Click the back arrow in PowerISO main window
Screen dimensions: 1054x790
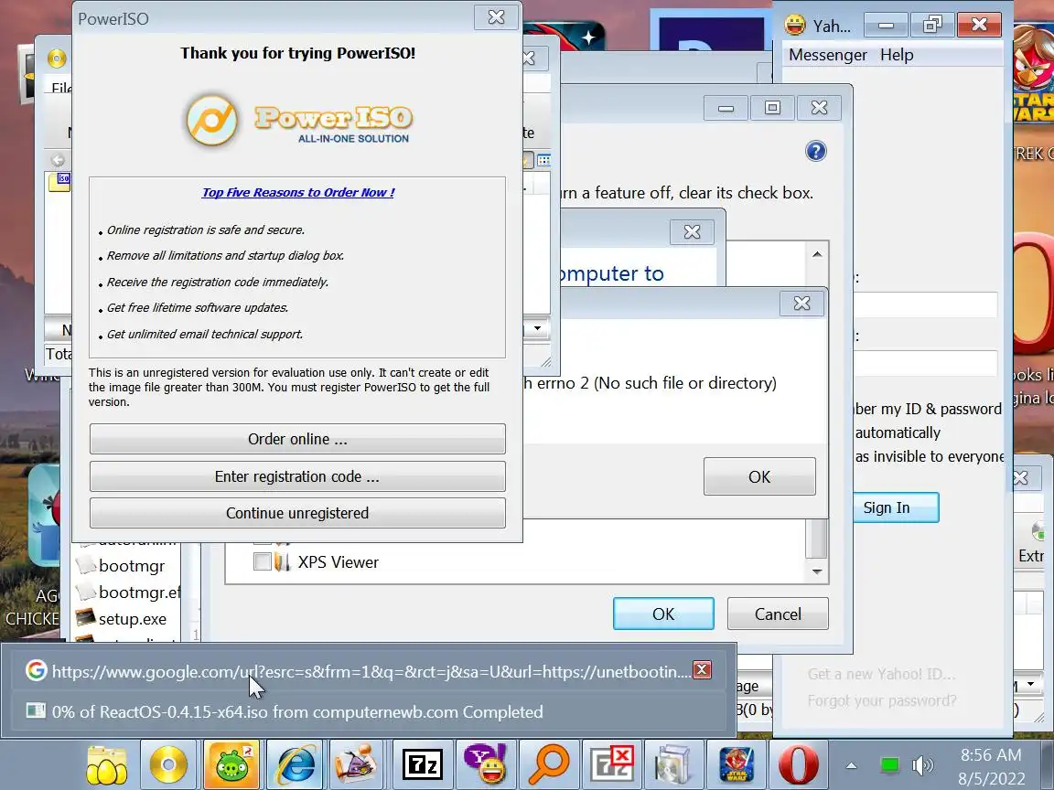click(58, 160)
